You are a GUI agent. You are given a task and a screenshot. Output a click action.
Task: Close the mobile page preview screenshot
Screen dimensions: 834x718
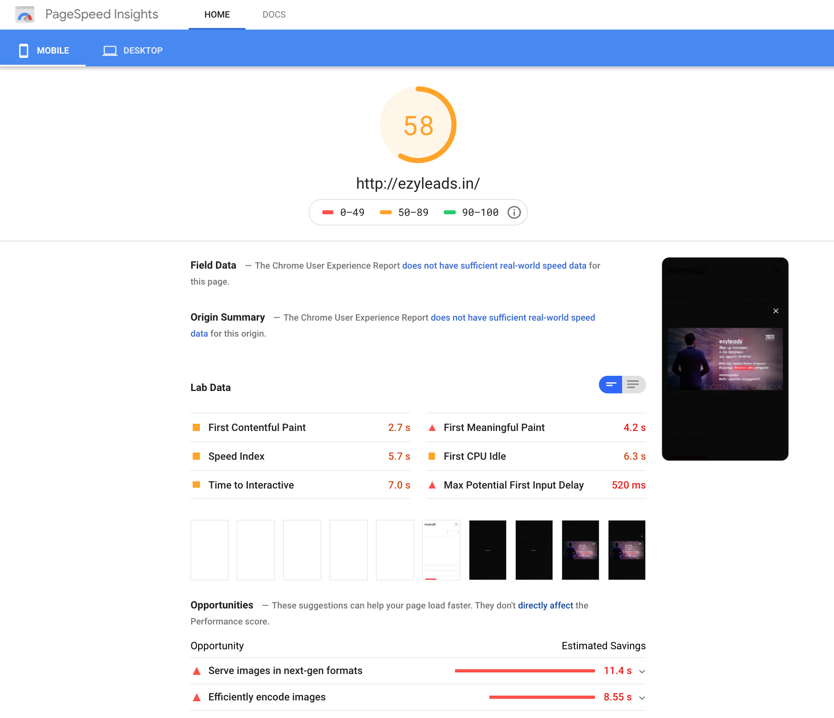pos(776,311)
